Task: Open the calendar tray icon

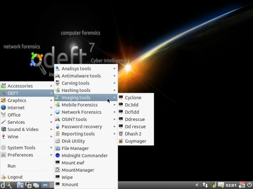Action: [242, 185]
